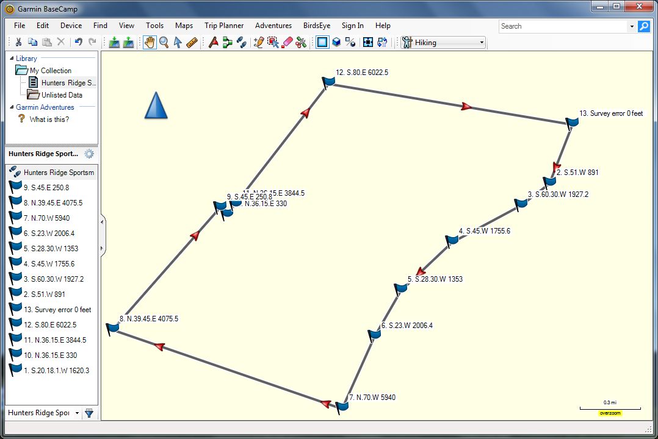This screenshot has height=439, width=658.
Task: Switch to 3D map view
Action: click(336, 42)
